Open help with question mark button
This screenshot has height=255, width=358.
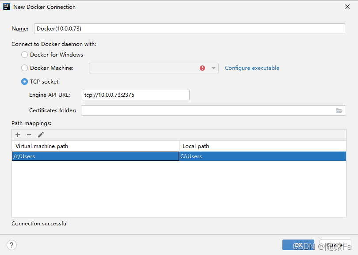11,245
